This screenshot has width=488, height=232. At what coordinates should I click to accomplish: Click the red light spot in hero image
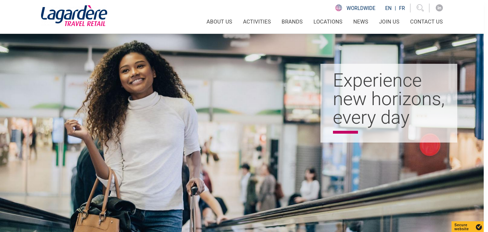(430, 145)
